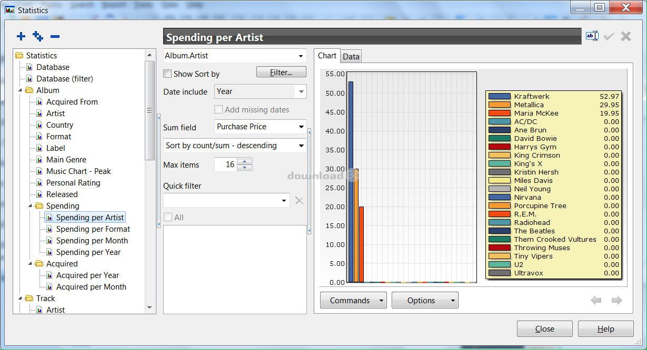Click the chart icon beside Acquired From

[39, 102]
